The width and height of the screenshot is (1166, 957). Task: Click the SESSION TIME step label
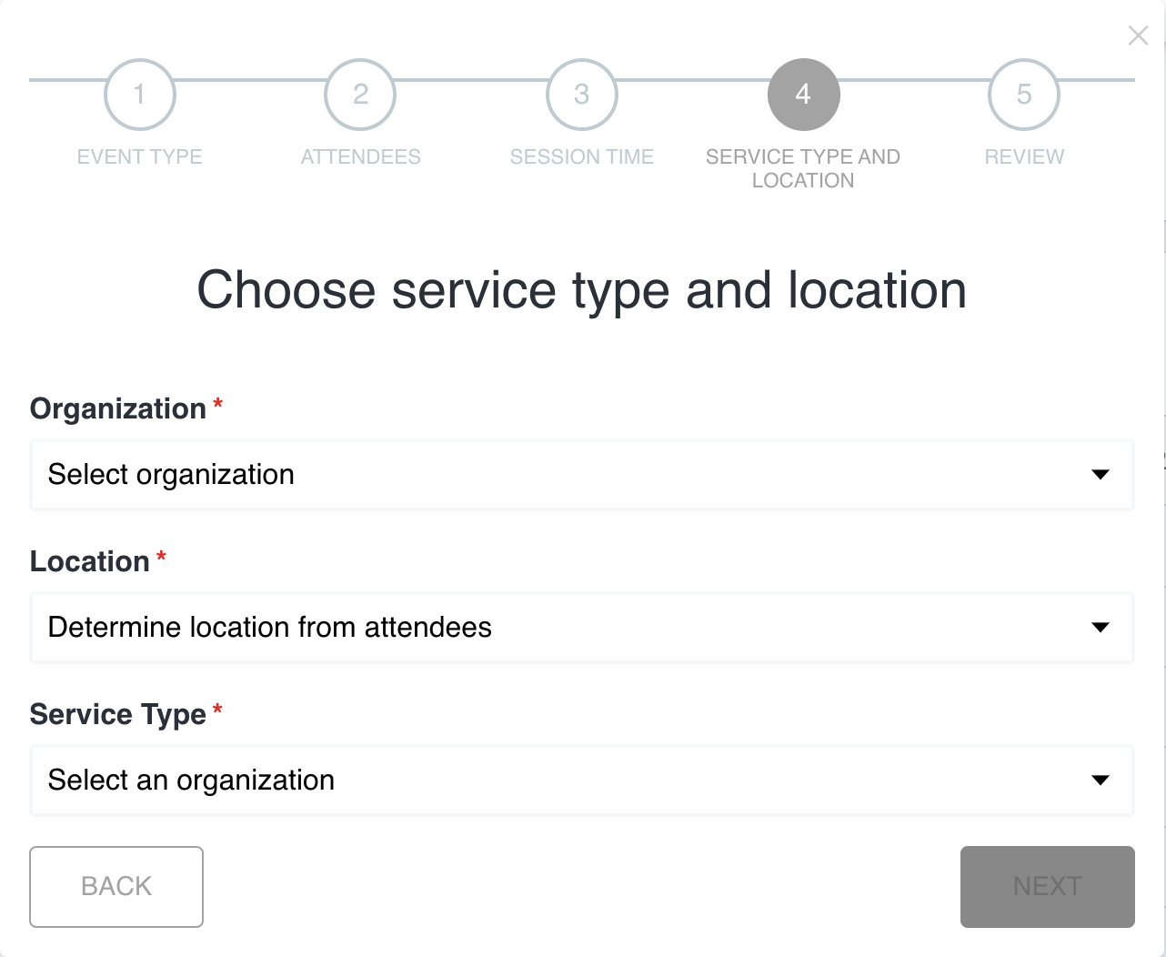pyautogui.click(x=582, y=156)
